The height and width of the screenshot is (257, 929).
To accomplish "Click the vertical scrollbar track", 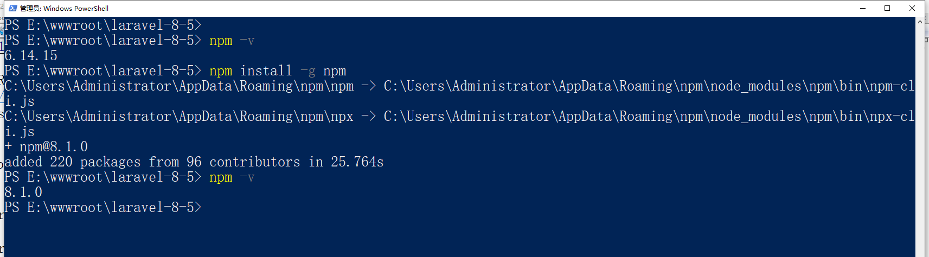I will pyautogui.click(x=920, y=136).
